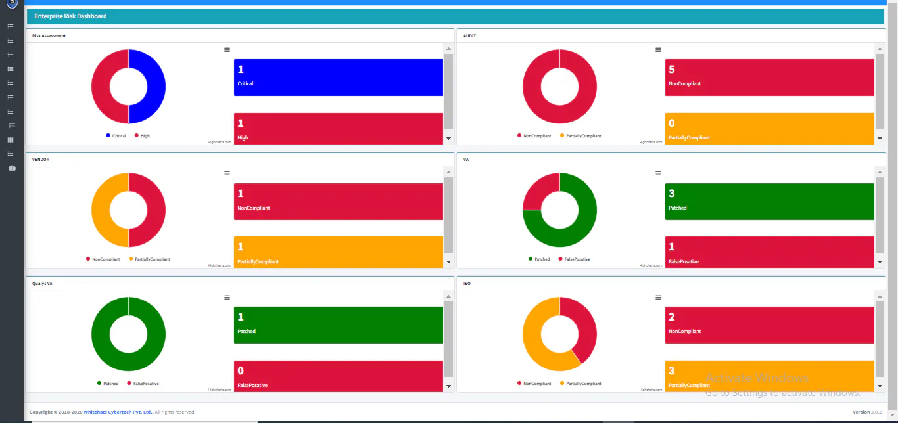Screen dimensions: 898x423
Task: Toggle FalsePosative legend in the VA chart
Action: pyautogui.click(x=575, y=259)
